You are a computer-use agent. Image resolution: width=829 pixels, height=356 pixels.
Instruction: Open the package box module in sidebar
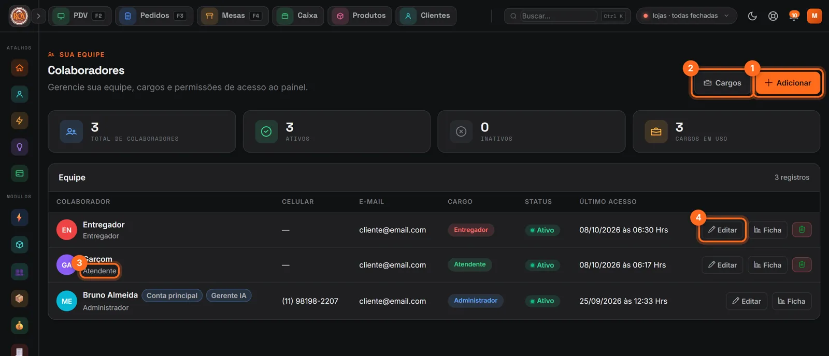[20, 299]
